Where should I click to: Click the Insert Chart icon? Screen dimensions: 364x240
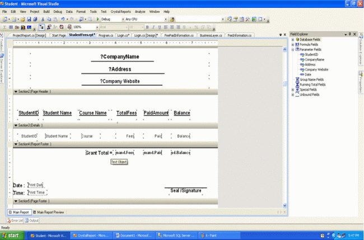coord(23,27)
